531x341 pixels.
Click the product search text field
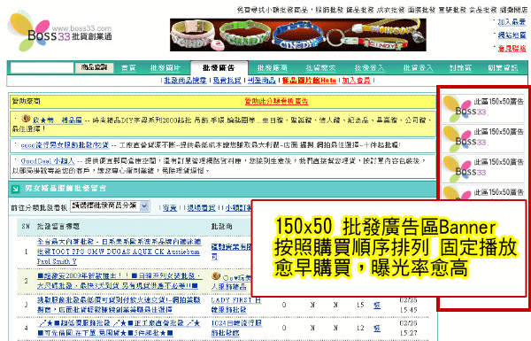click(42, 68)
